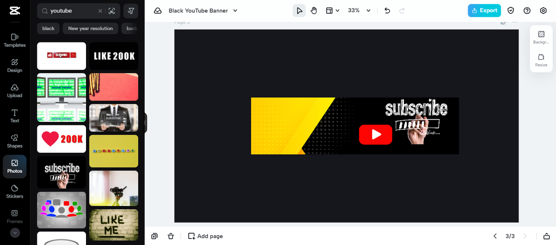This screenshot has width=556, height=245.
Task: Click Add page
Action: pyautogui.click(x=205, y=236)
